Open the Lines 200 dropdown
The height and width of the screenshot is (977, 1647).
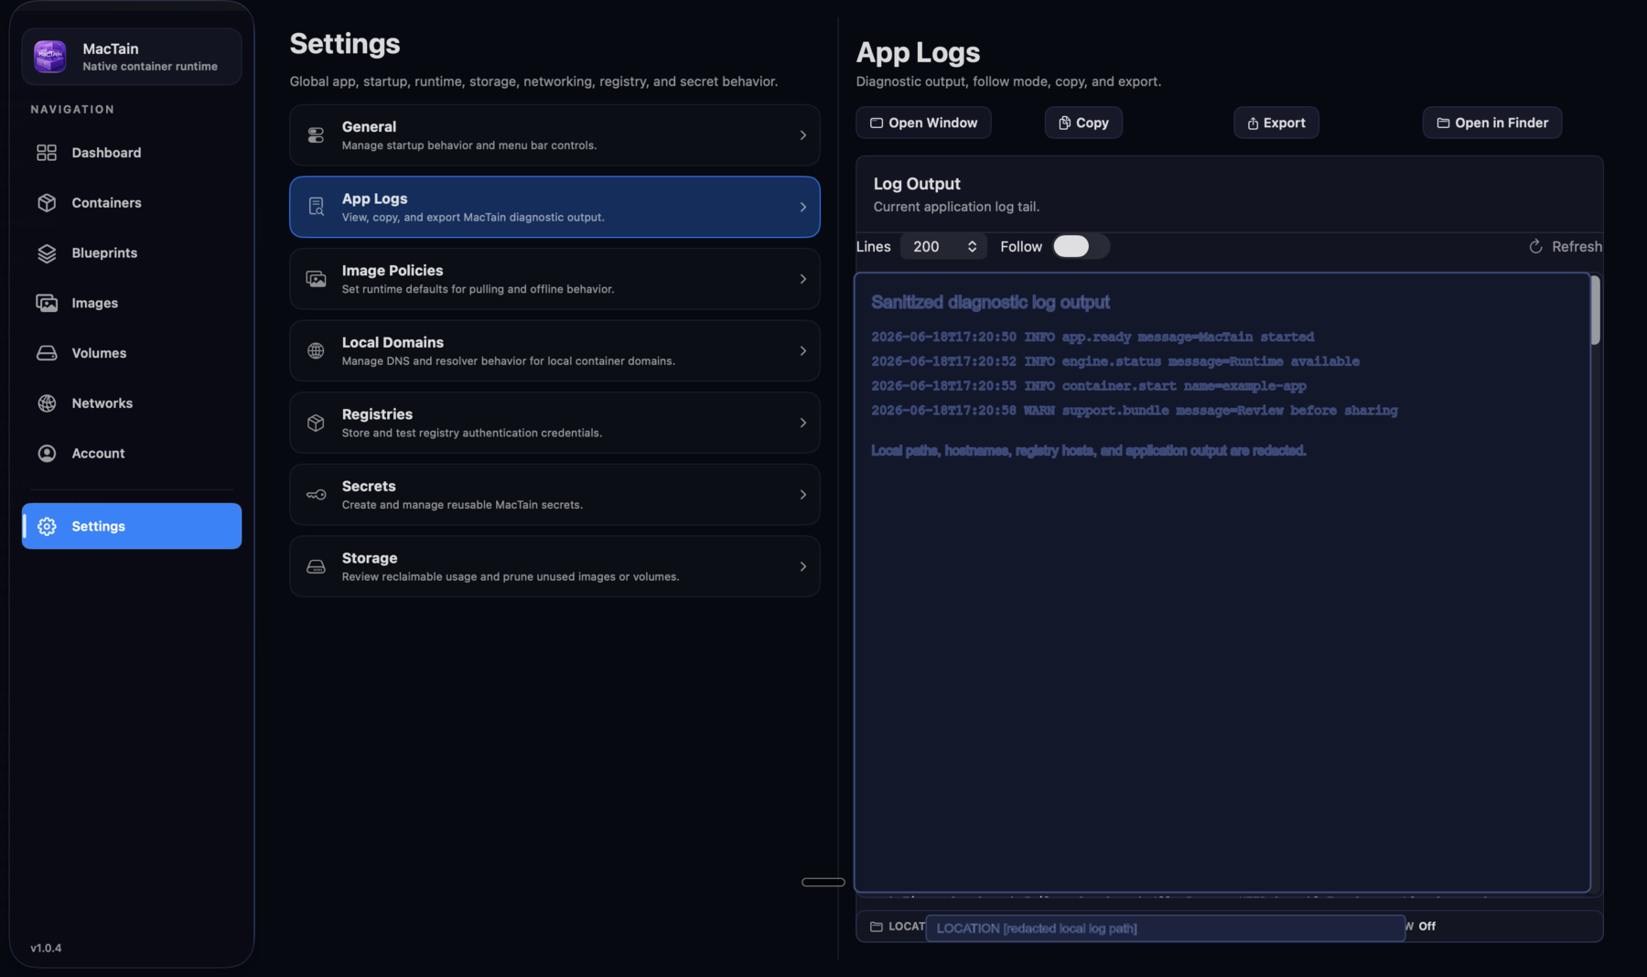(943, 246)
